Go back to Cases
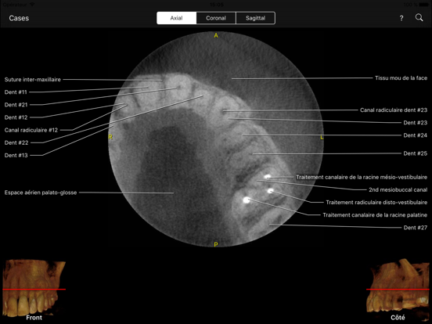The height and width of the screenshot is (324, 432). [x=19, y=18]
